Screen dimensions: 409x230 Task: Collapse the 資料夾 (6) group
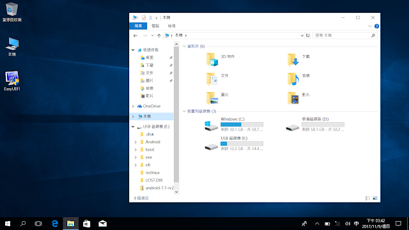click(x=184, y=47)
